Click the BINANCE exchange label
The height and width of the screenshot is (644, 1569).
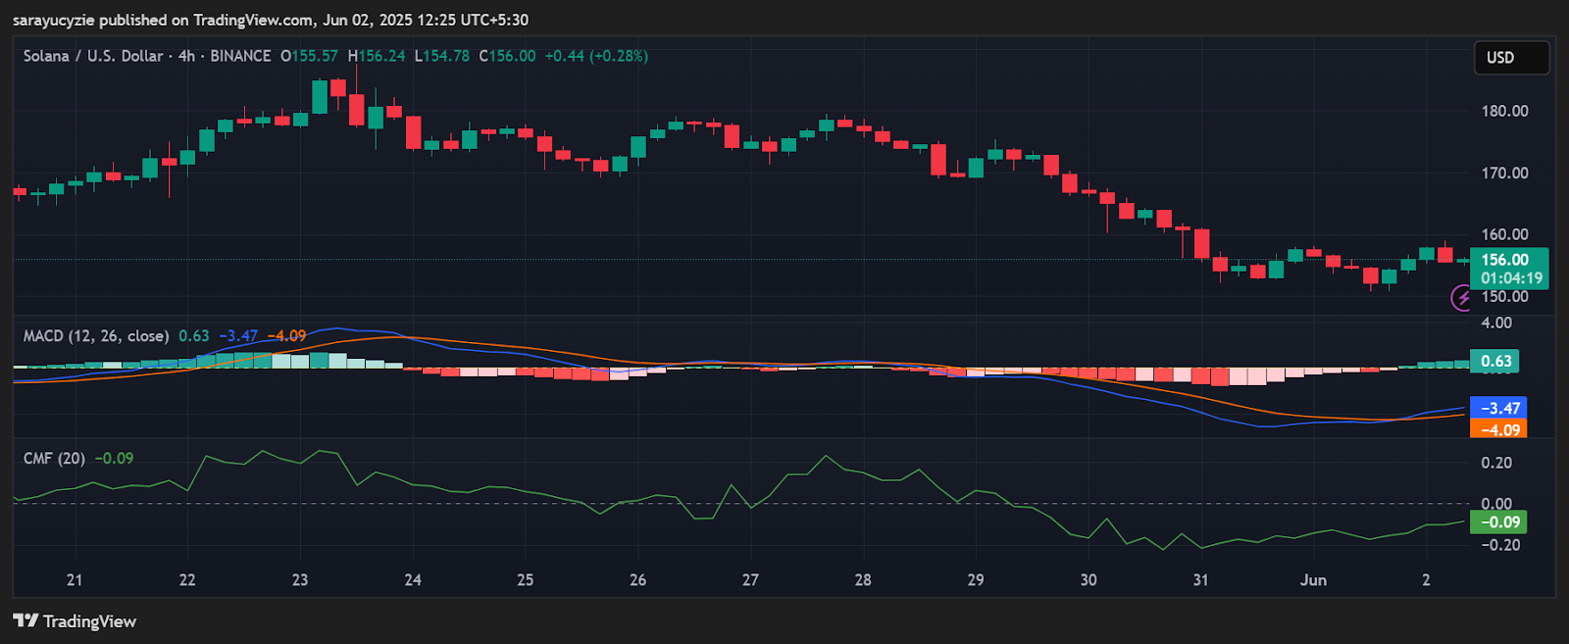(240, 56)
